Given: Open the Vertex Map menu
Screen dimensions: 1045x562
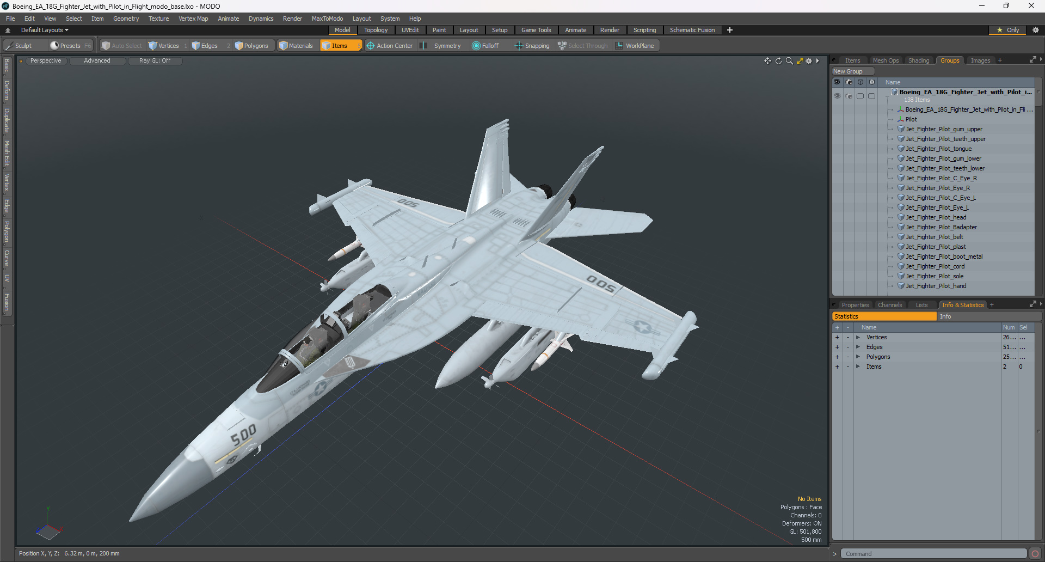Looking at the screenshot, I should [x=193, y=19].
